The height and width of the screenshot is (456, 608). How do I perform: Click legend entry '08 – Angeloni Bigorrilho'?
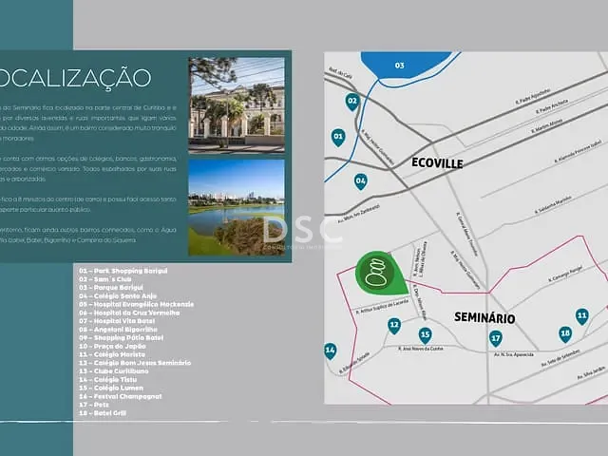click(118, 330)
